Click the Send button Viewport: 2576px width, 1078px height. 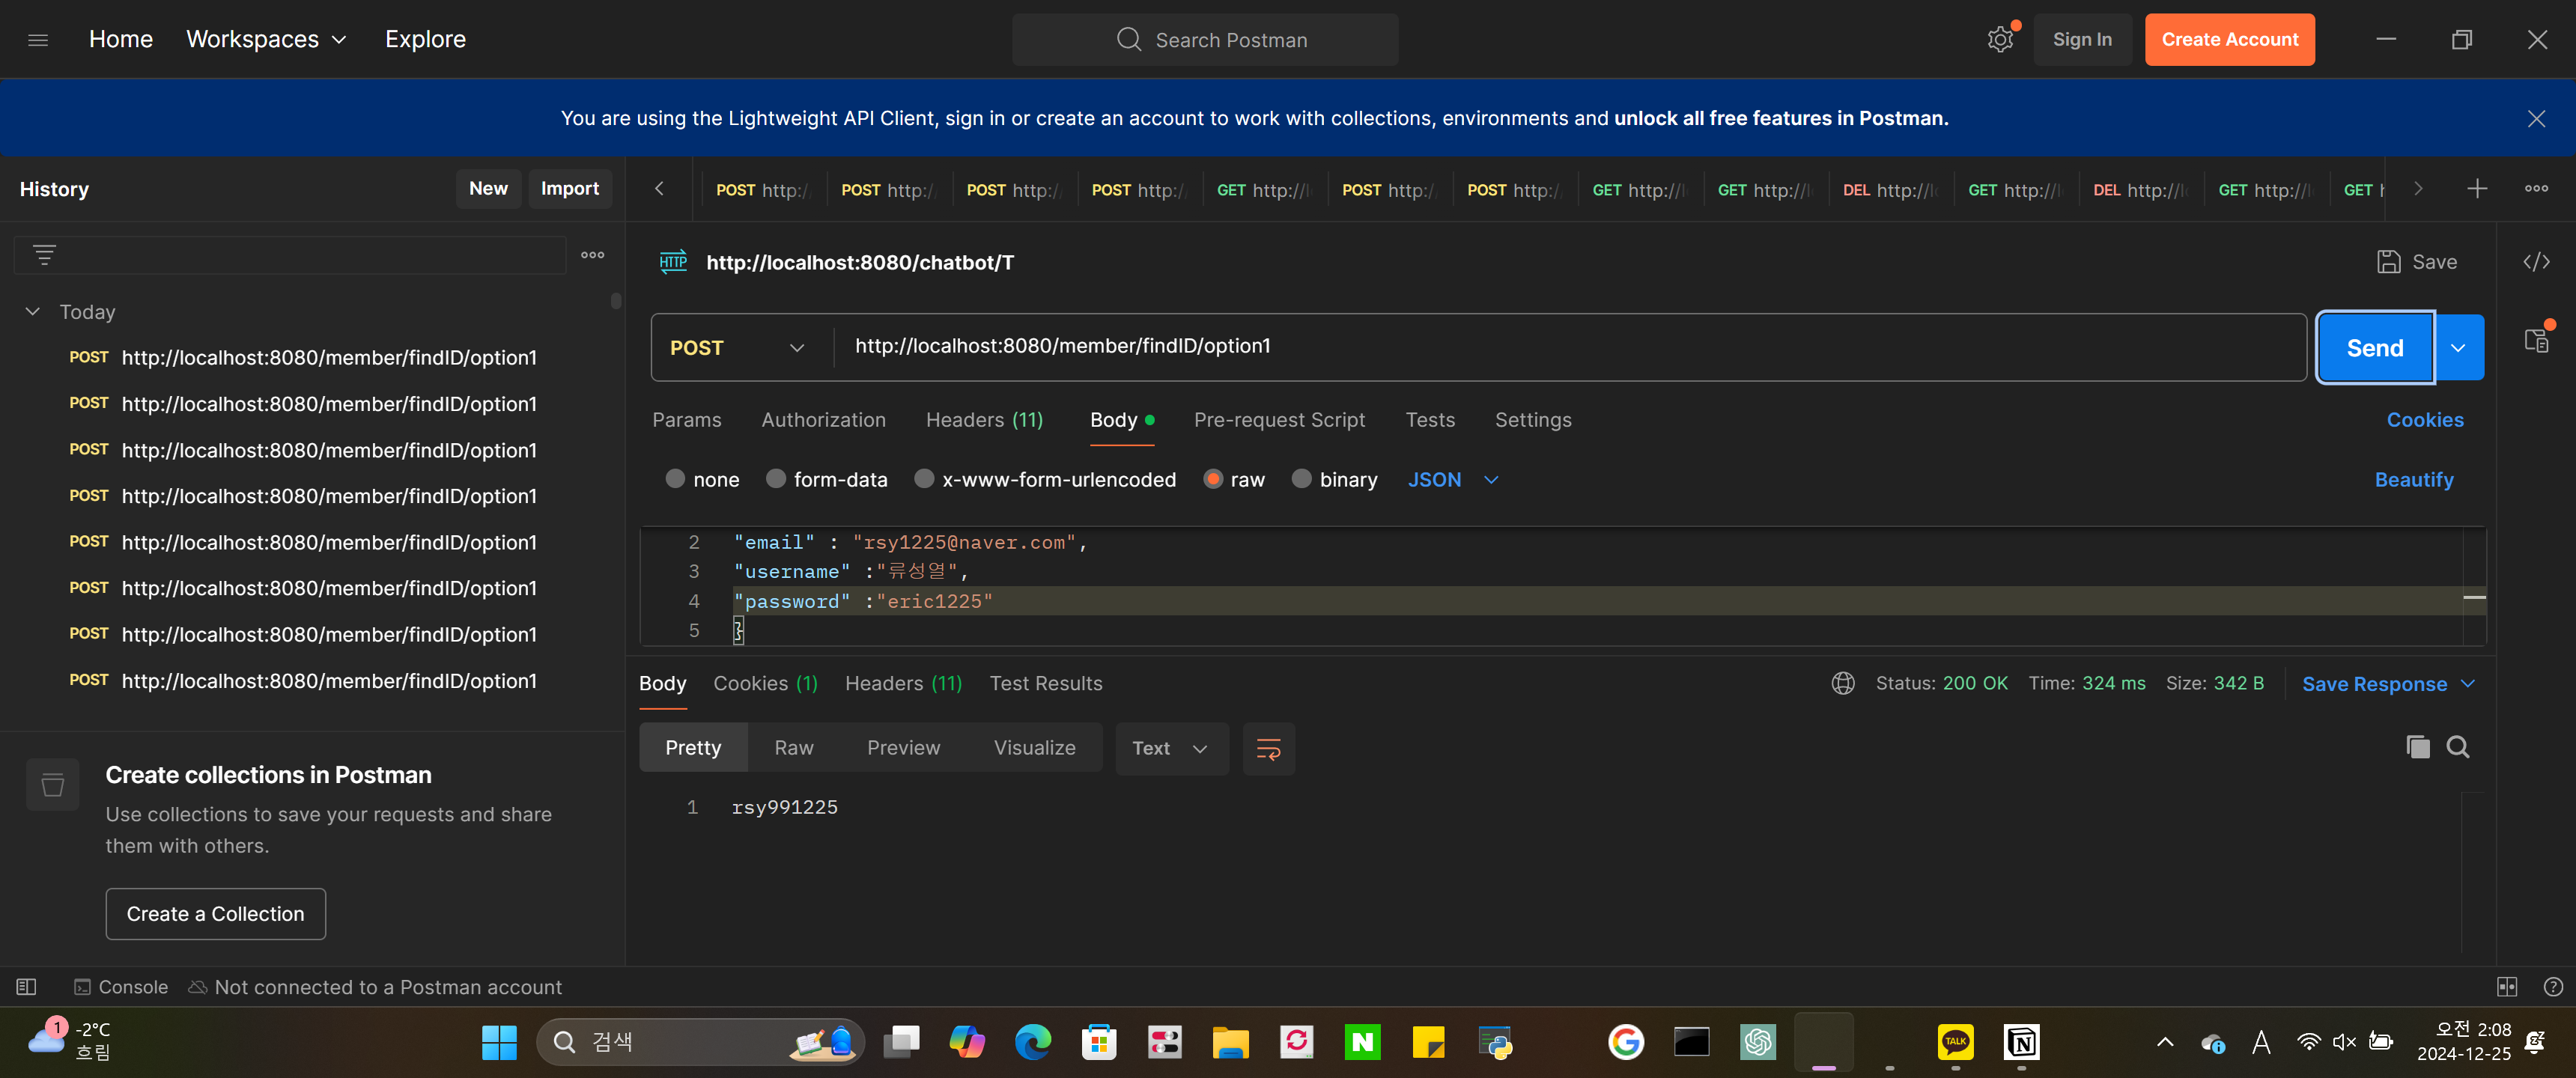(x=2375, y=348)
